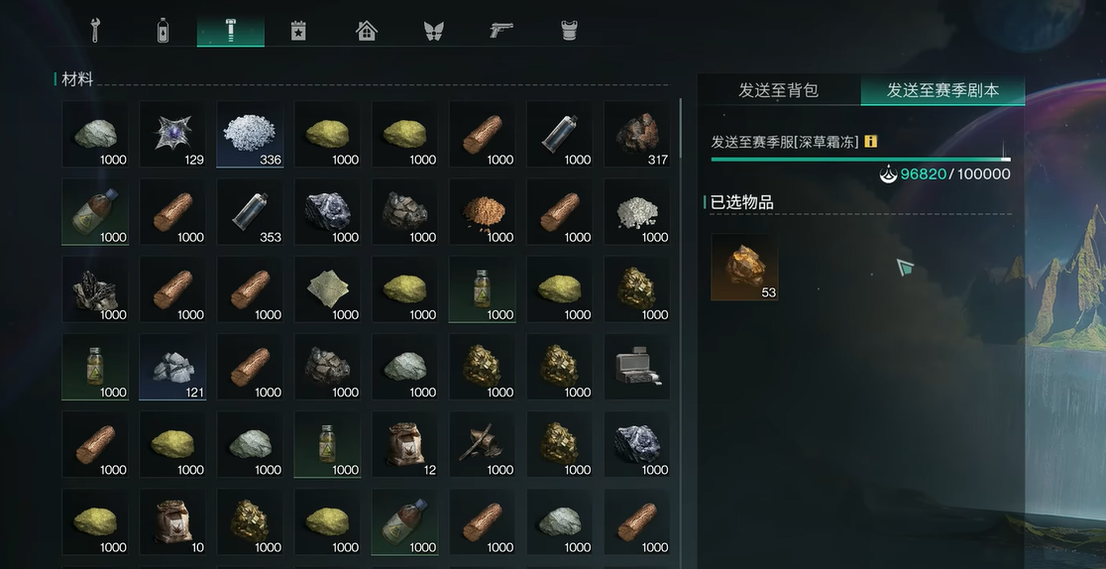Click the info icon beside 深草霜冻
Viewport: 1106px width, 569px height.
[870, 141]
